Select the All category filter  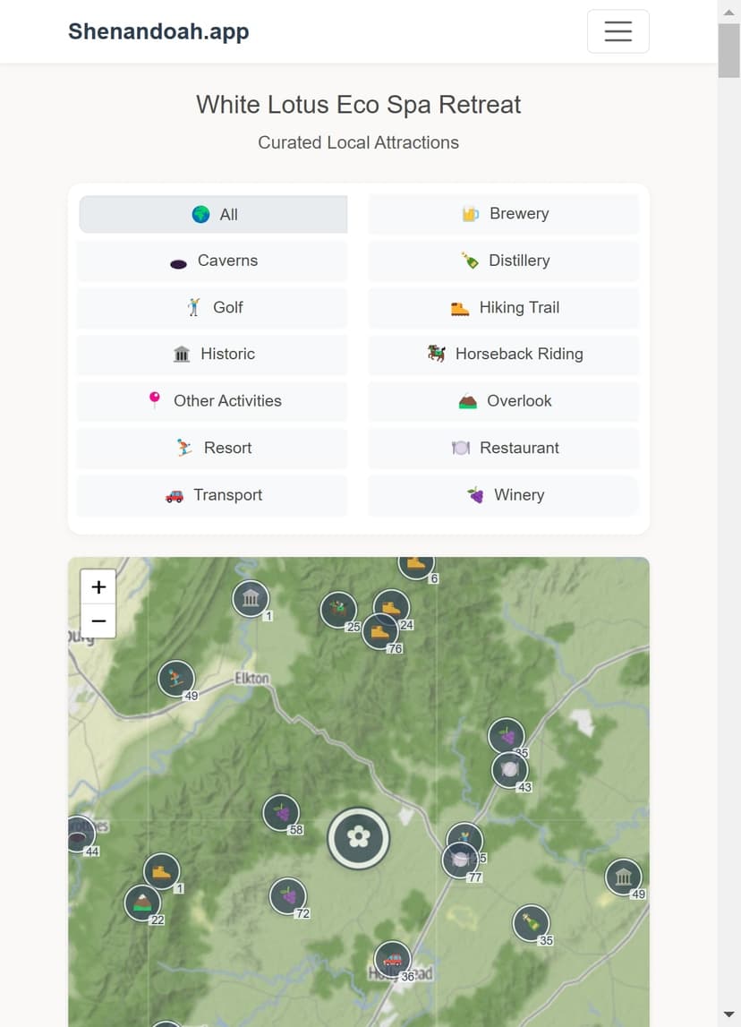213,214
